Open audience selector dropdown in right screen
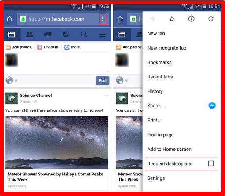This screenshot has width=225, height=196. click(x=122, y=80)
